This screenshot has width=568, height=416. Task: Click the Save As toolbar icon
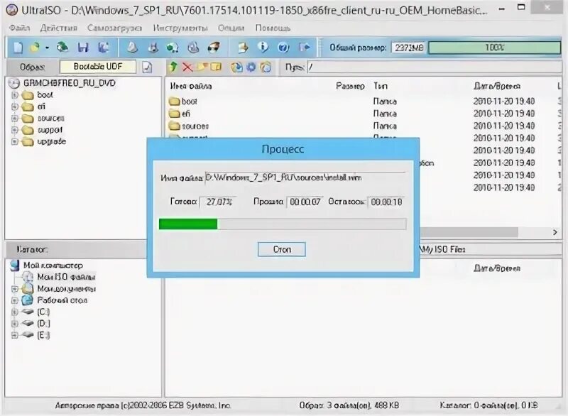coord(104,48)
